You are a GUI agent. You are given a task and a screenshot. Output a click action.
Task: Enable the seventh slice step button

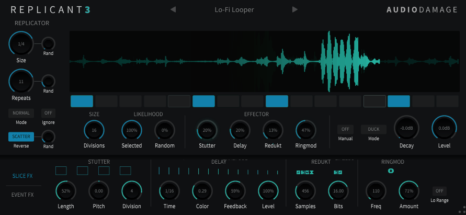pyautogui.click(x=228, y=101)
